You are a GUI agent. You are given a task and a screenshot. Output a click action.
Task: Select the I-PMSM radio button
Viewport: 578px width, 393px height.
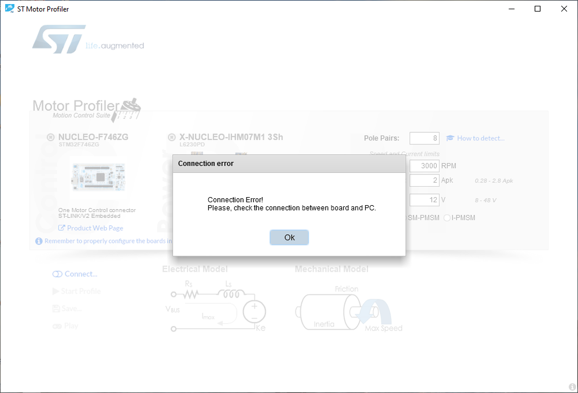pyautogui.click(x=447, y=218)
